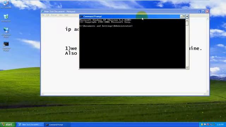Image resolution: width=226 pixels, height=127 pixels.
Task: Minimize the Notepad window
Action: [199, 11]
